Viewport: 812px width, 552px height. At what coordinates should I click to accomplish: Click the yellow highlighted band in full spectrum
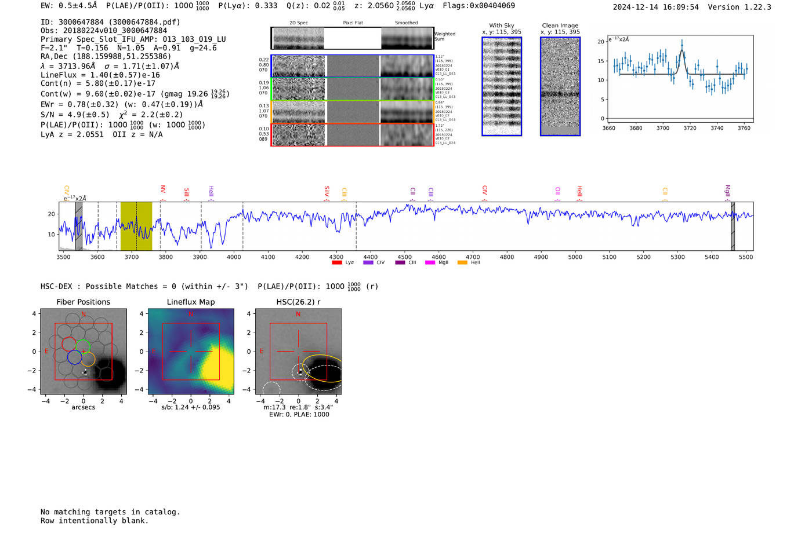tap(136, 226)
